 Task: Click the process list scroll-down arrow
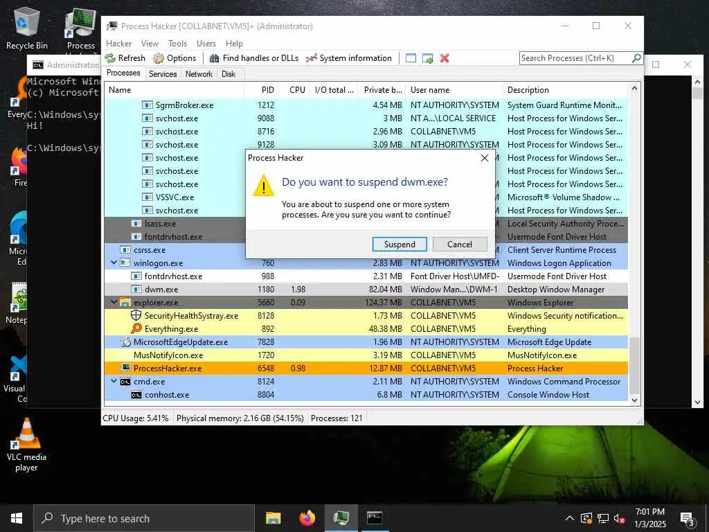click(634, 400)
